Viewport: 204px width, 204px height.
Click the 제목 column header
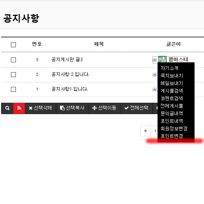pyautogui.click(x=99, y=44)
